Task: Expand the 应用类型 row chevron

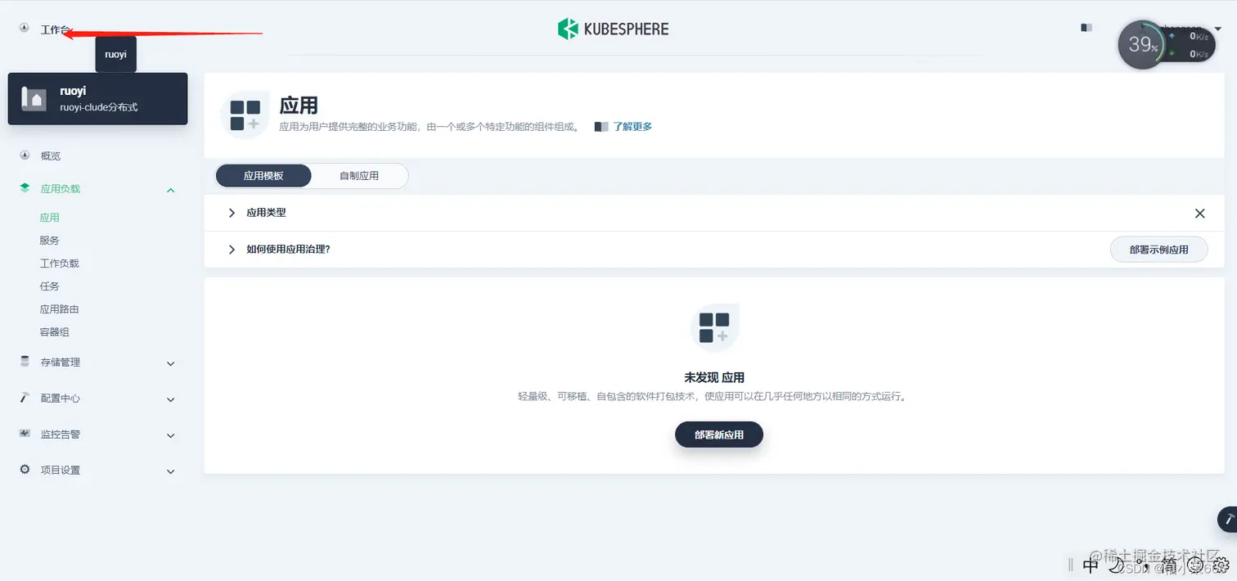Action: click(x=232, y=213)
